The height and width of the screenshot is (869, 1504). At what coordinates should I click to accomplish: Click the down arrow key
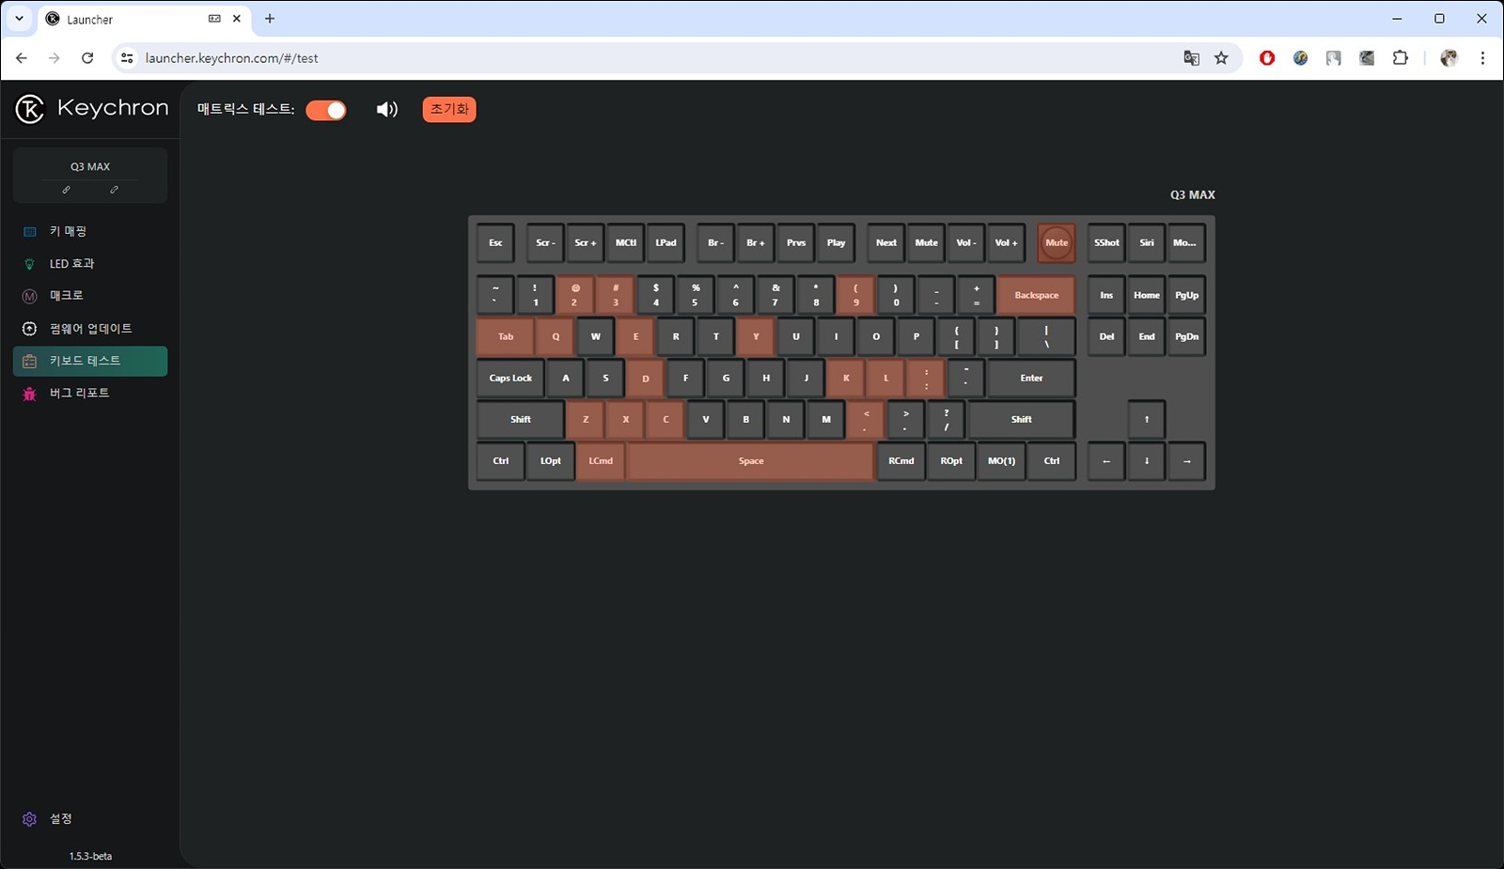[1147, 461]
